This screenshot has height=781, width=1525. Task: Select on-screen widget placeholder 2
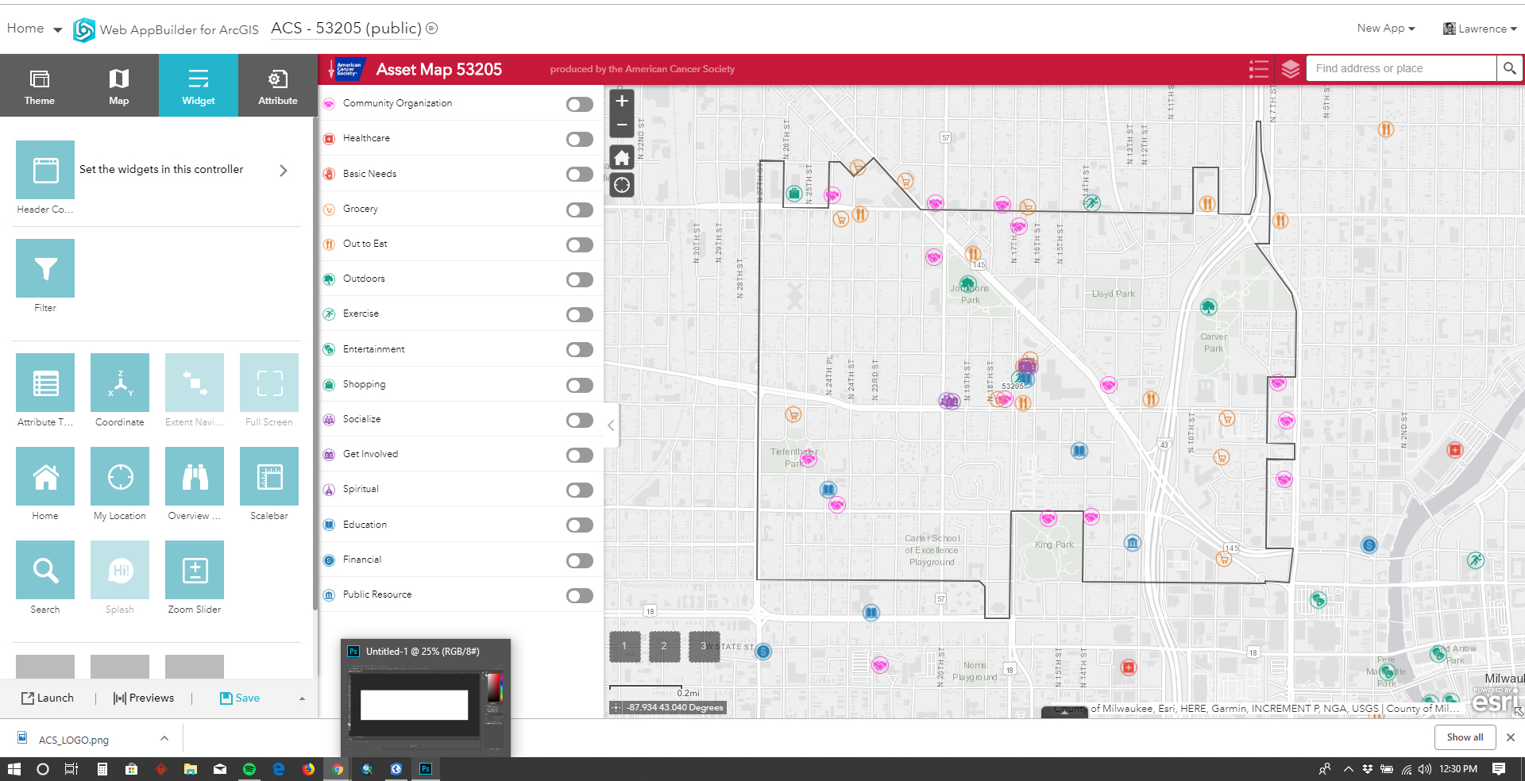[x=665, y=647]
